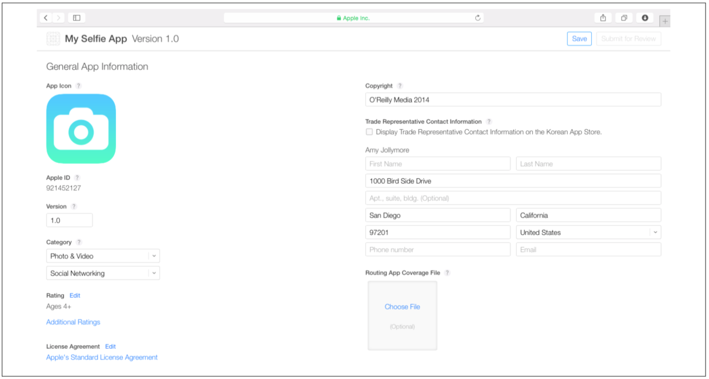Click the page reload icon
Screen dimensions: 709x379
pyautogui.click(x=477, y=18)
